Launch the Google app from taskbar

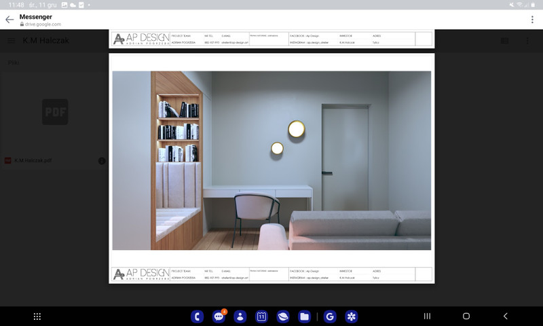tap(330, 316)
